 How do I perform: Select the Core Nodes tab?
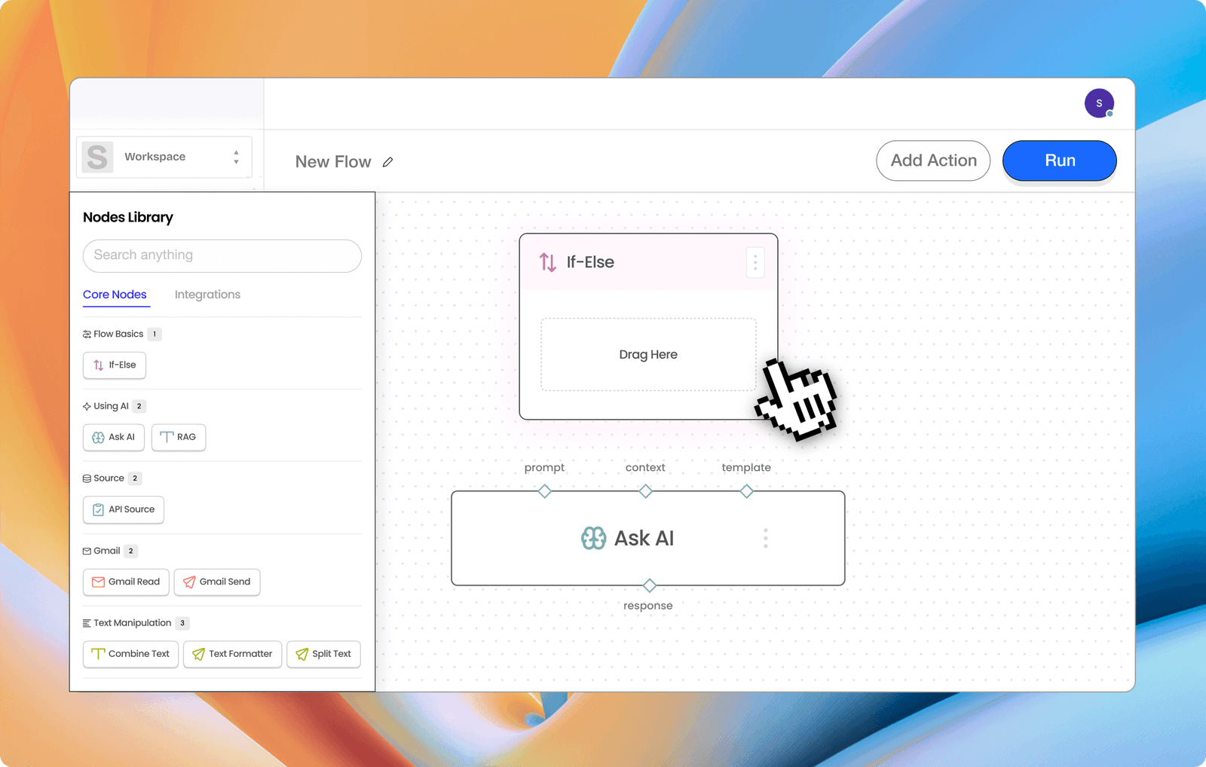(115, 295)
